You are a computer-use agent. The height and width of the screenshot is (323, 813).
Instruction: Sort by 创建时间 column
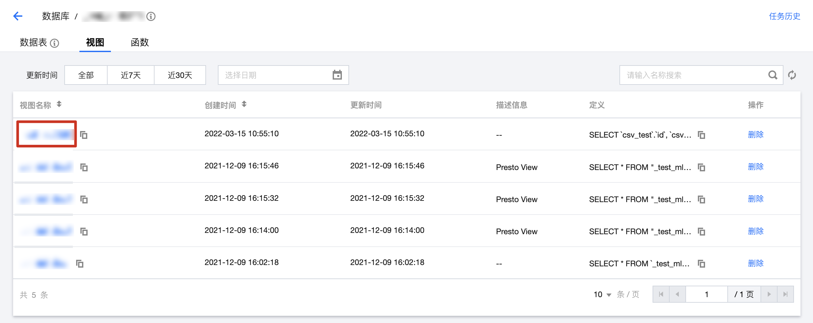click(x=244, y=104)
